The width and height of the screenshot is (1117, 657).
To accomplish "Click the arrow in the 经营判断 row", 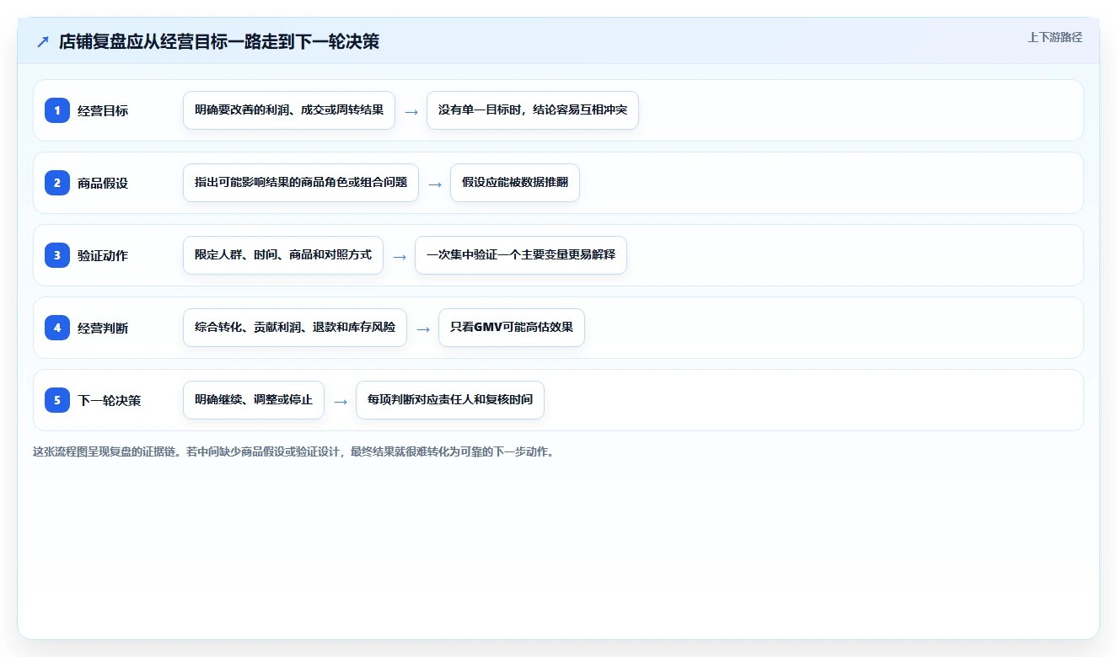I will click(x=423, y=328).
